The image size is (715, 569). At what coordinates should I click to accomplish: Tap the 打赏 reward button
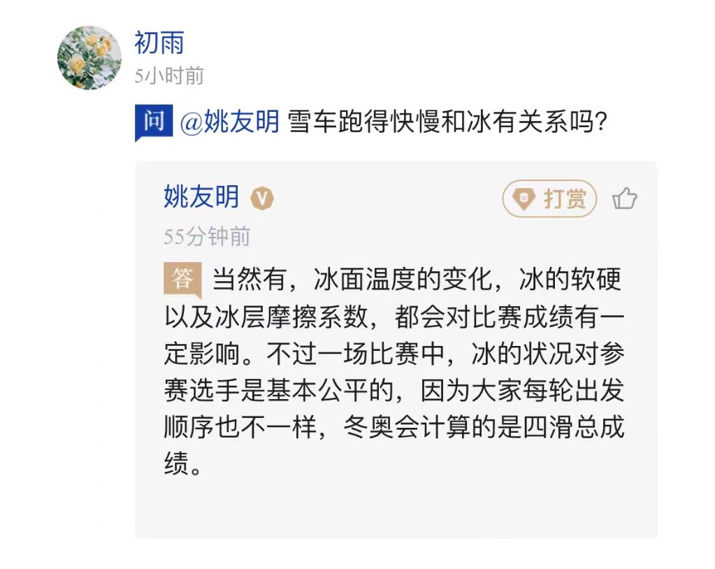(549, 199)
